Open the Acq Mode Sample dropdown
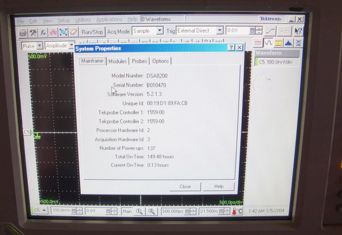The width and height of the screenshot is (342, 235). pos(160,31)
